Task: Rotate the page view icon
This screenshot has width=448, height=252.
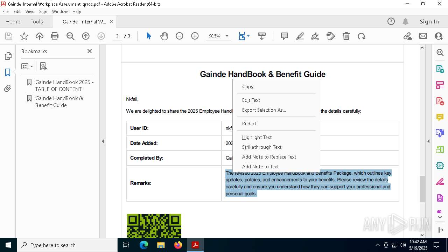Action: point(362,36)
